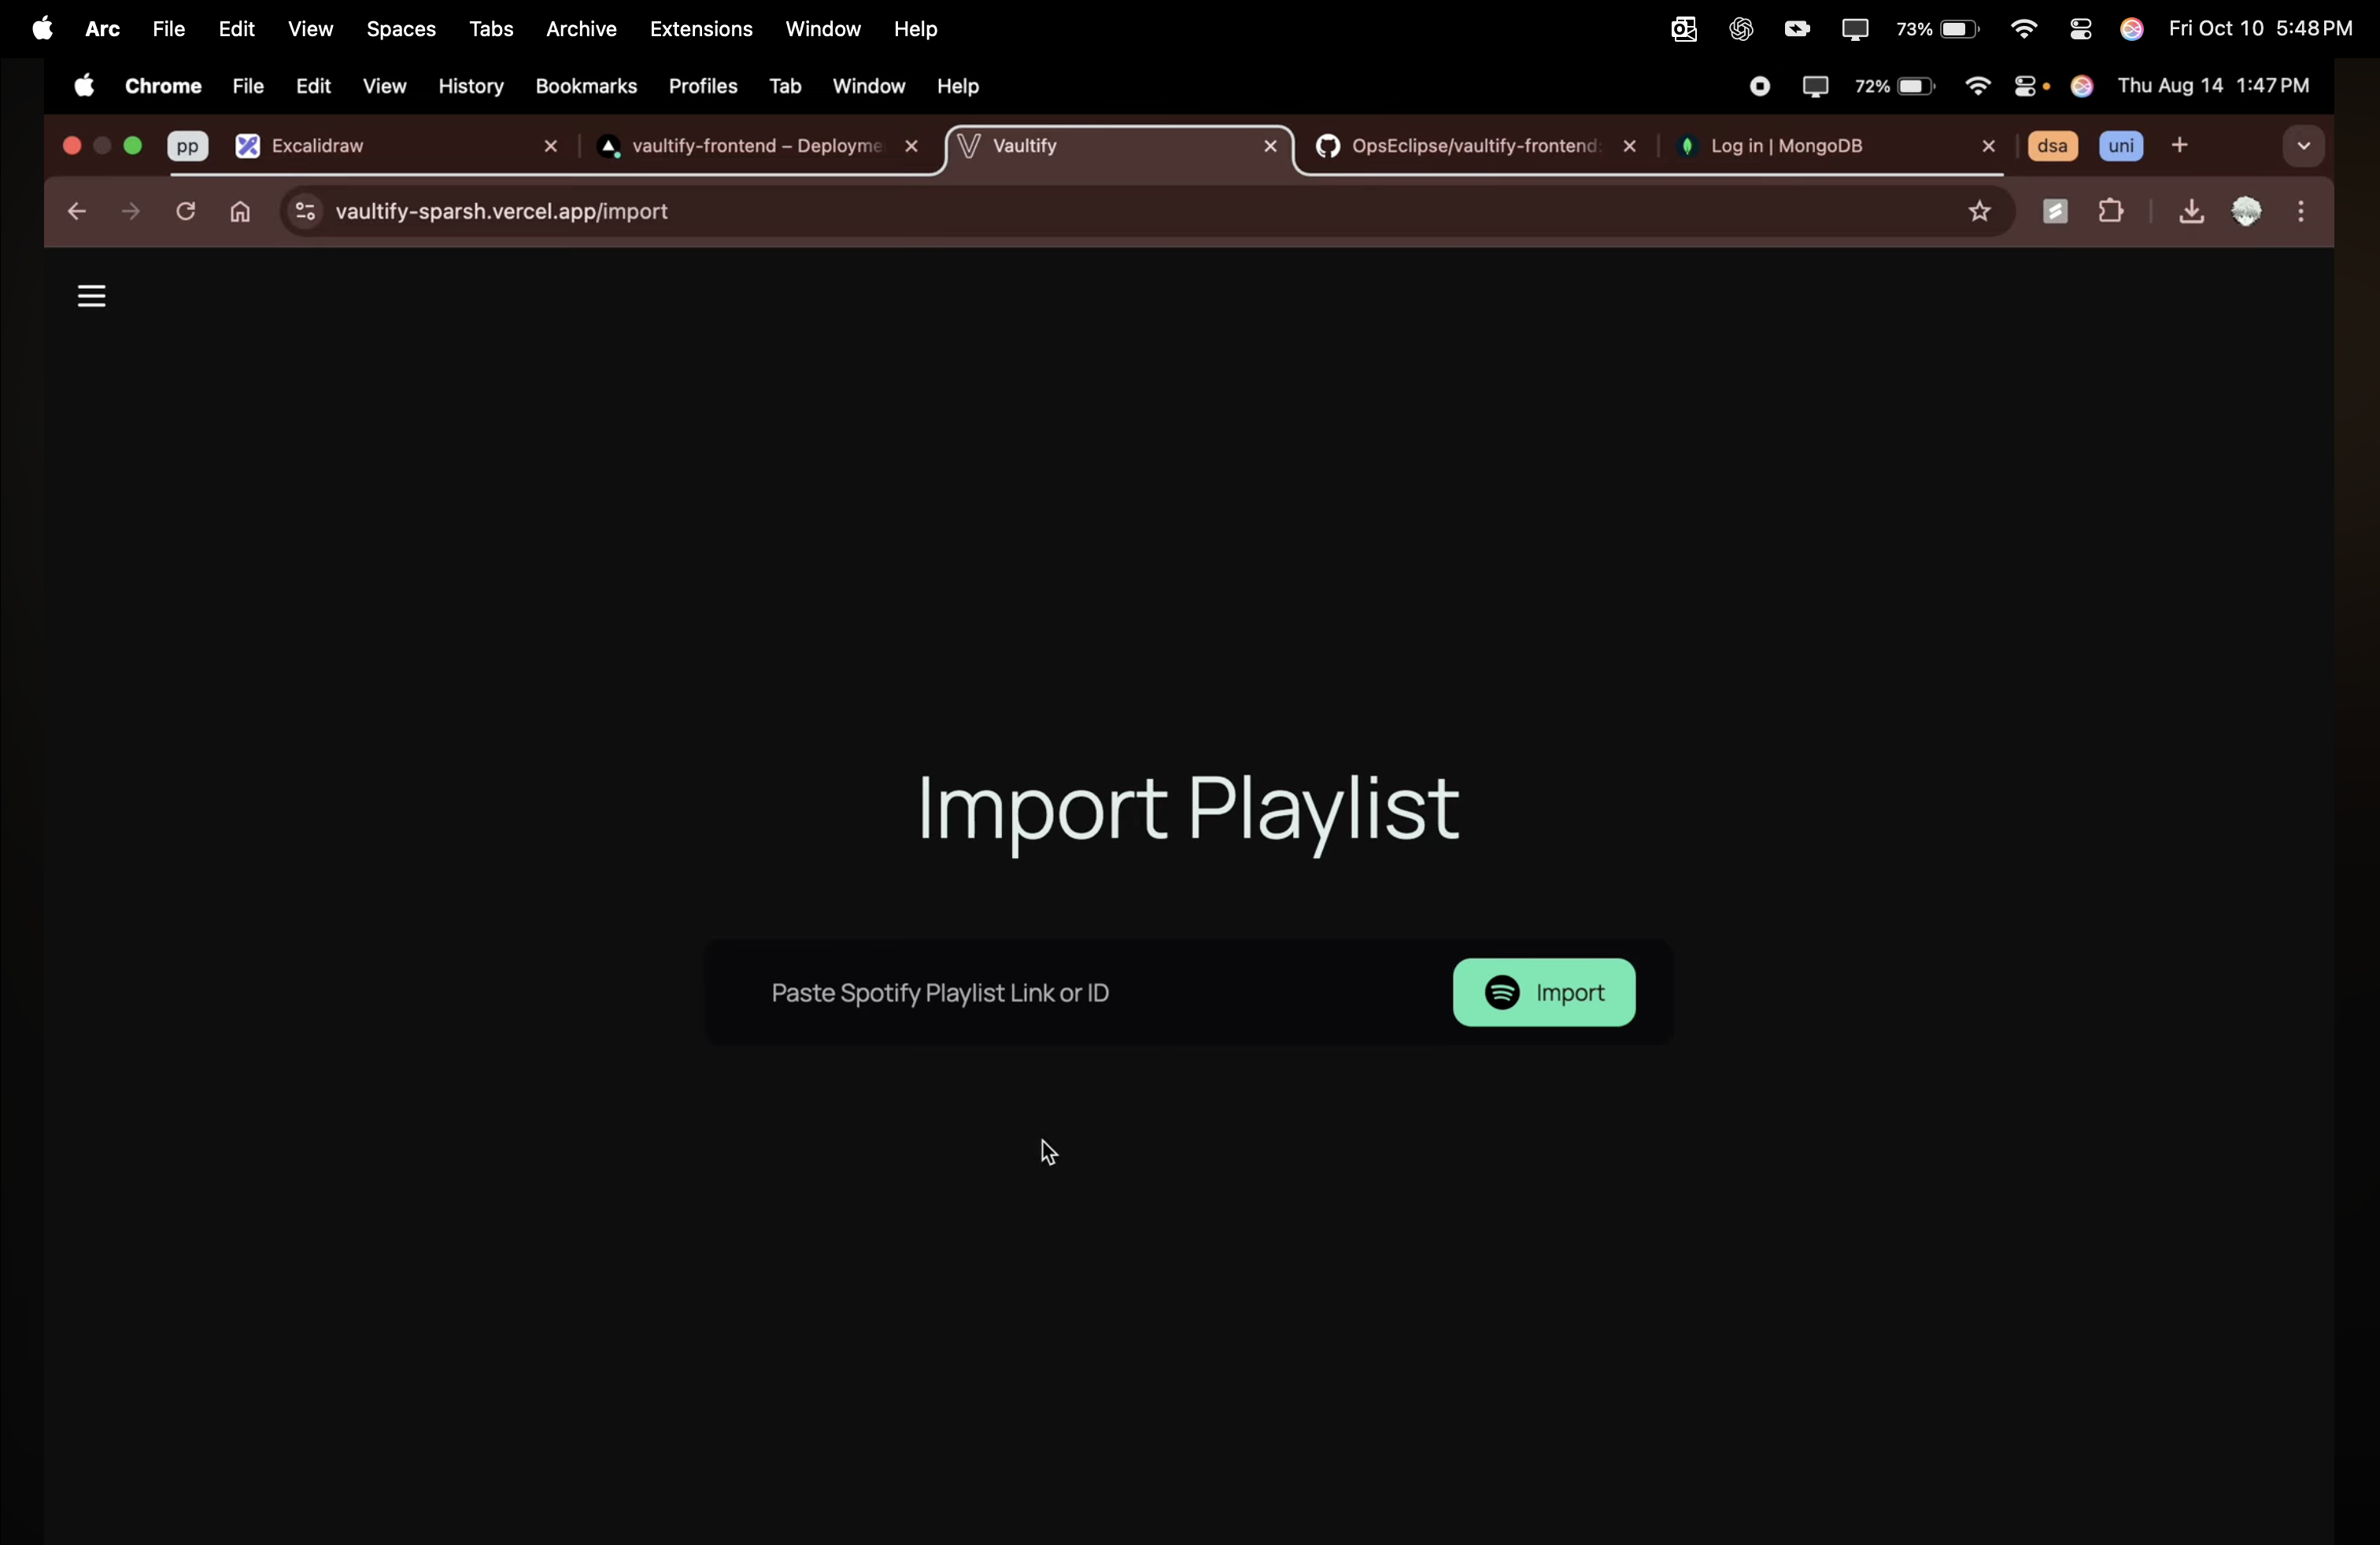
Task: Open the Spaces menu in Arc menu bar
Action: [401, 30]
